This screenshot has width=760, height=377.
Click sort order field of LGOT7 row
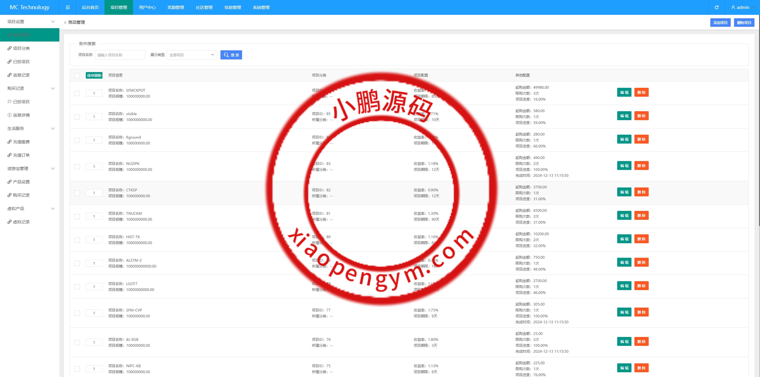pos(94,287)
